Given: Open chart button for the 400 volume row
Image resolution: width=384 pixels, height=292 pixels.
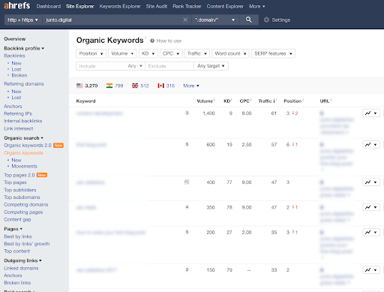Looking at the screenshot, I should tap(371, 182).
